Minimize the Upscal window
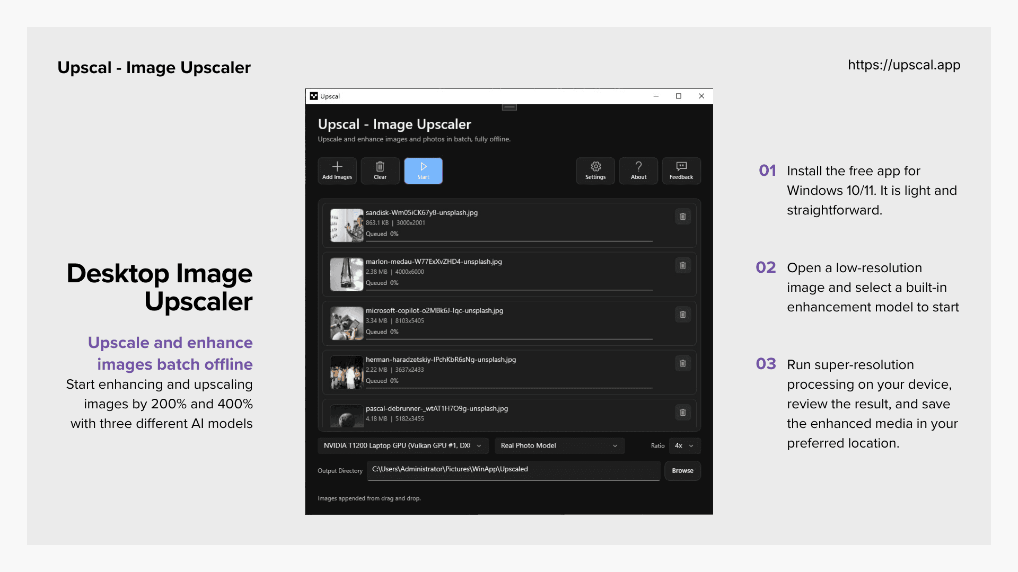The height and width of the screenshot is (572, 1018). point(656,96)
